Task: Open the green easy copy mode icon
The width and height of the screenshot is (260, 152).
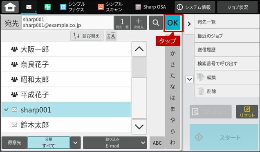Action: [x=47, y=7]
